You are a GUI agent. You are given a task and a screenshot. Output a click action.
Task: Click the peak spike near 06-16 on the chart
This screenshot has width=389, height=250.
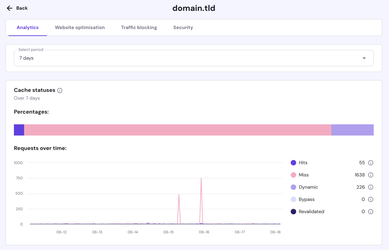[x=201, y=178]
